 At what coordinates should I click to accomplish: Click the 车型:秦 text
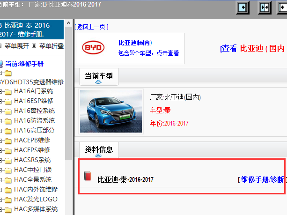160,110
